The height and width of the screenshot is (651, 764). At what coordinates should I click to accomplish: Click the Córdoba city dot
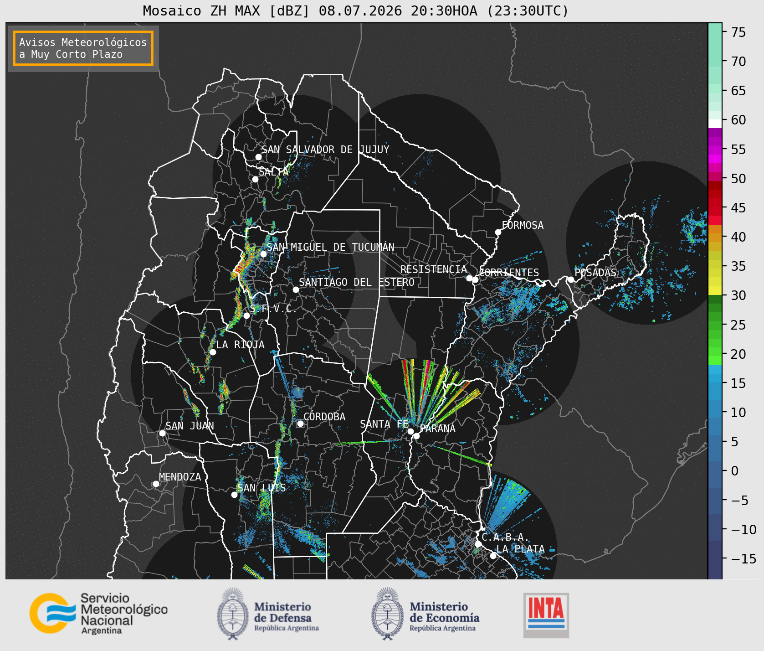click(x=300, y=424)
